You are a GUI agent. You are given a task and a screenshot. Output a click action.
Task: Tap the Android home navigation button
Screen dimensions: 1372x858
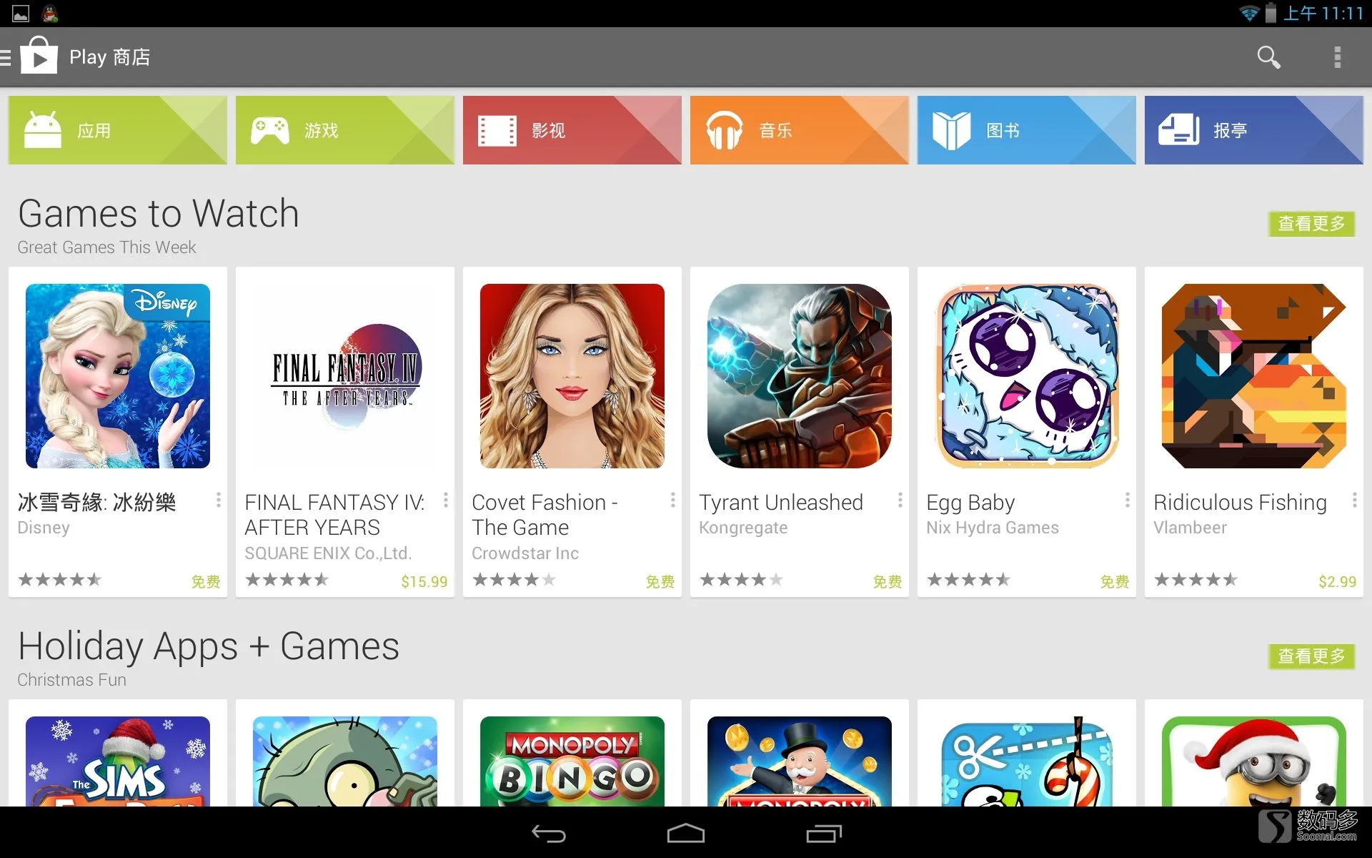point(686,834)
